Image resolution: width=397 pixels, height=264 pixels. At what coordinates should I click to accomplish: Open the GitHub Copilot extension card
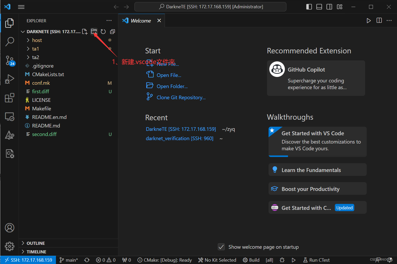(316, 78)
